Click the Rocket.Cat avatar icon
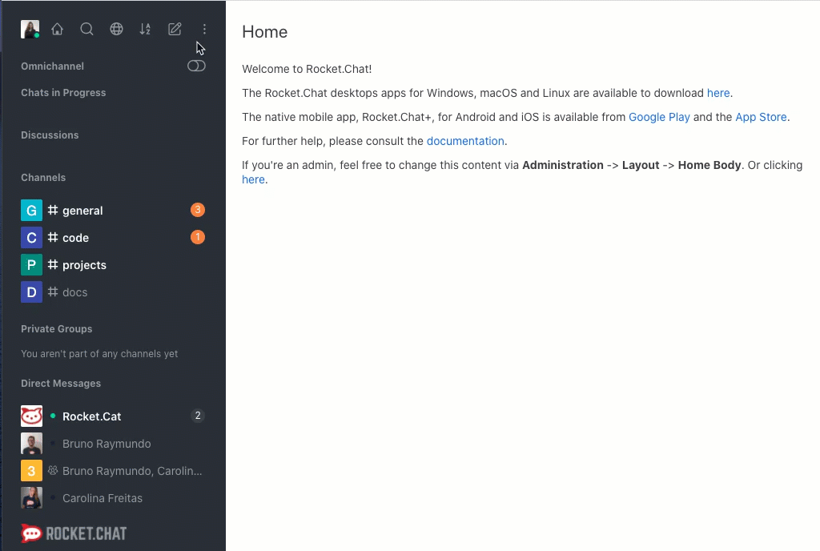Screen dimensions: 820x551 (31, 416)
